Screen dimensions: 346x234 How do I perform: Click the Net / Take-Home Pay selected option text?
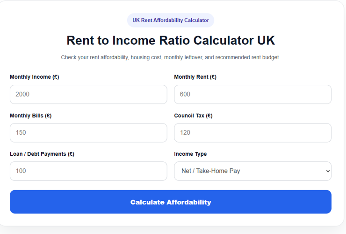tap(211, 171)
